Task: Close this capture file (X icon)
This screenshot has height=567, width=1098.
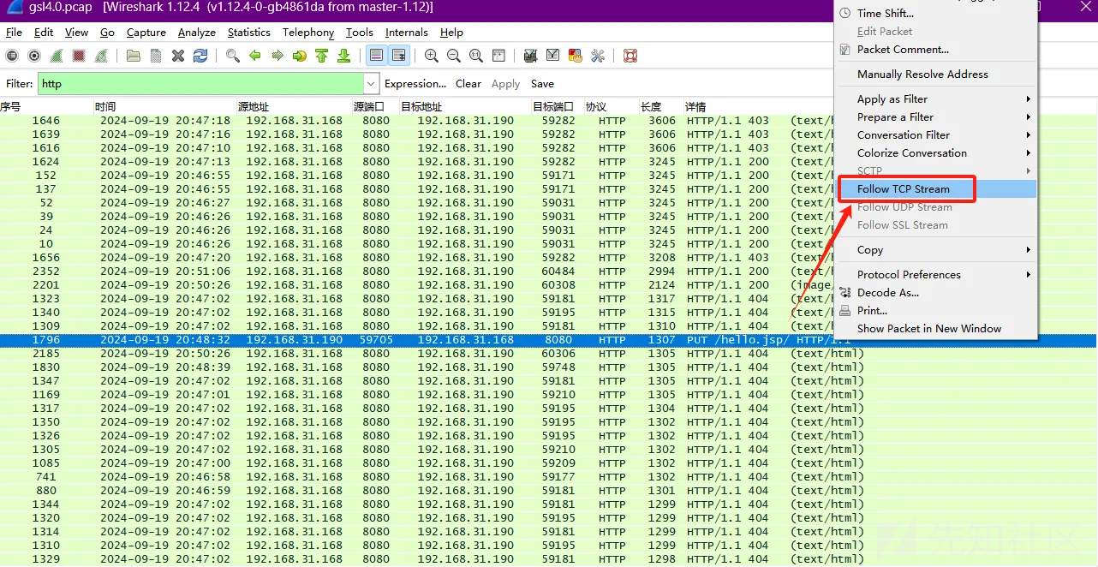Action: click(x=178, y=56)
